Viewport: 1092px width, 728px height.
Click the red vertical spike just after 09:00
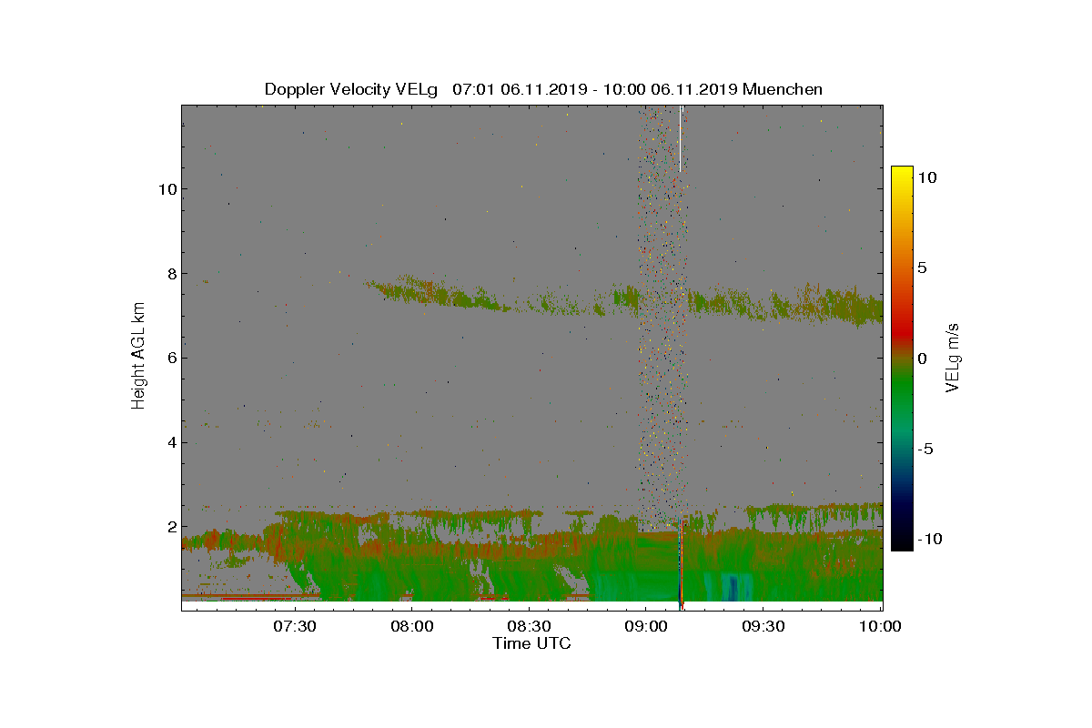pyautogui.click(x=681, y=564)
